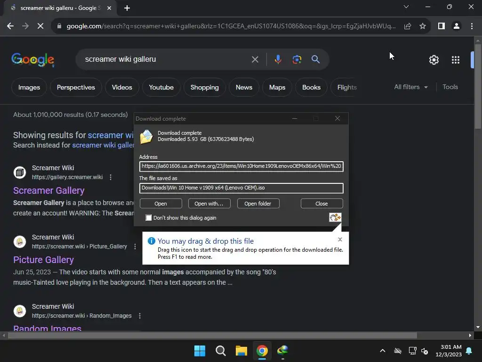Viewport: 482px width, 362px height.
Task: Click Chrome icon in taskbar
Action: point(262,351)
